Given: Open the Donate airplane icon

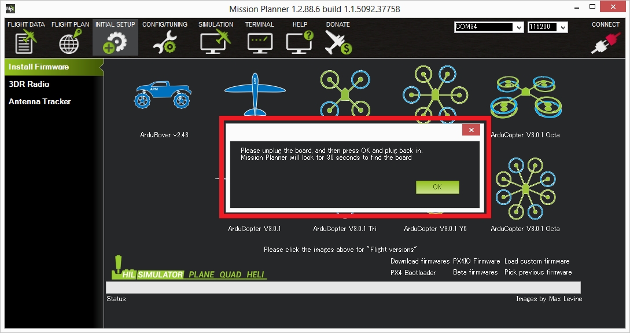Looking at the screenshot, I should tap(338, 38).
